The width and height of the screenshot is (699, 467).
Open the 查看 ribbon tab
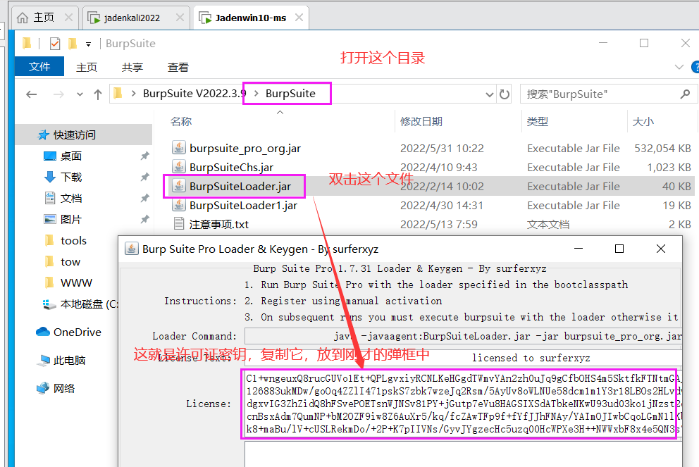tap(178, 68)
